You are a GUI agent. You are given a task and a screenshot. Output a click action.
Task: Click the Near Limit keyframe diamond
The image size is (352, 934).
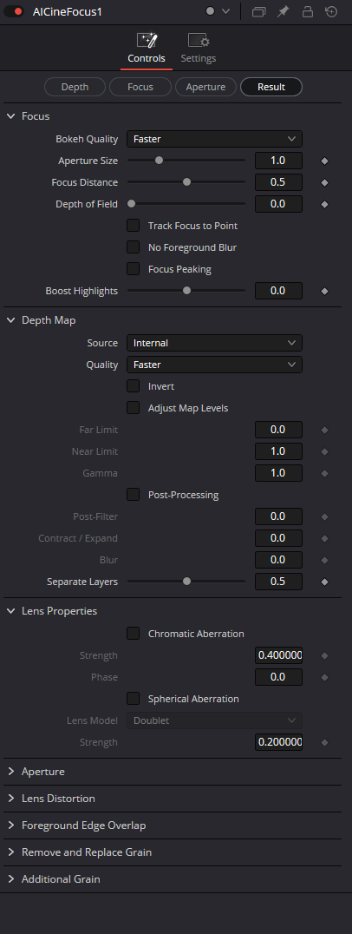pyautogui.click(x=324, y=451)
